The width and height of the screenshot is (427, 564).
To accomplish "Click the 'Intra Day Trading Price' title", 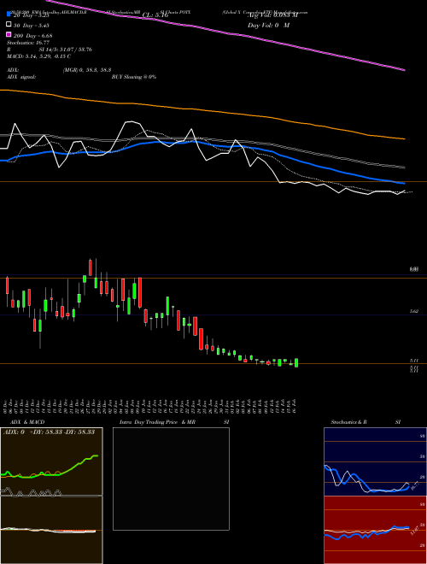I will click(149, 422).
